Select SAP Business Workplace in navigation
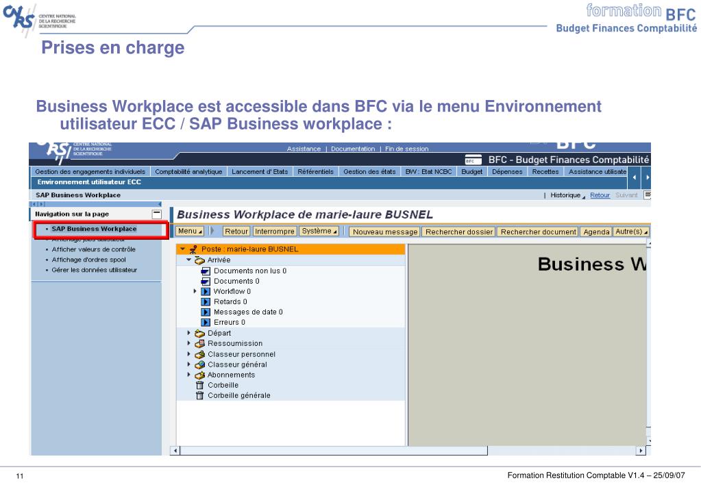This screenshot has width=701, height=485. (x=94, y=229)
